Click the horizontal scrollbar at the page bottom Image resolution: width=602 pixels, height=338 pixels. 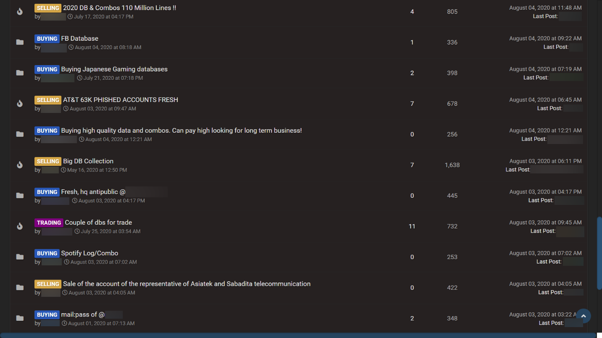pos(298,335)
